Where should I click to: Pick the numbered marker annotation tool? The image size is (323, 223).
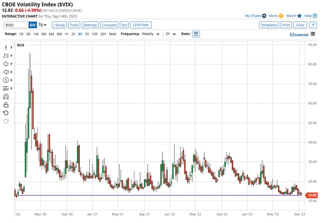(x=6, y=80)
